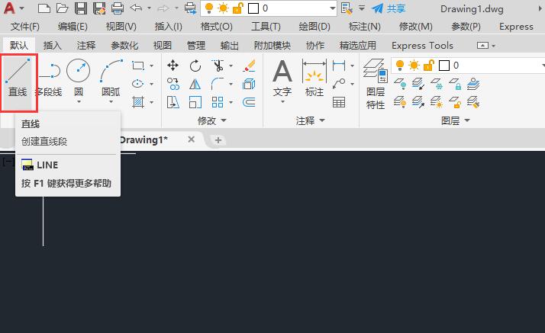The width and height of the screenshot is (545, 333).
Task: Toggle layer 0 sun freeze in ribbon list
Action: [x=414, y=66]
